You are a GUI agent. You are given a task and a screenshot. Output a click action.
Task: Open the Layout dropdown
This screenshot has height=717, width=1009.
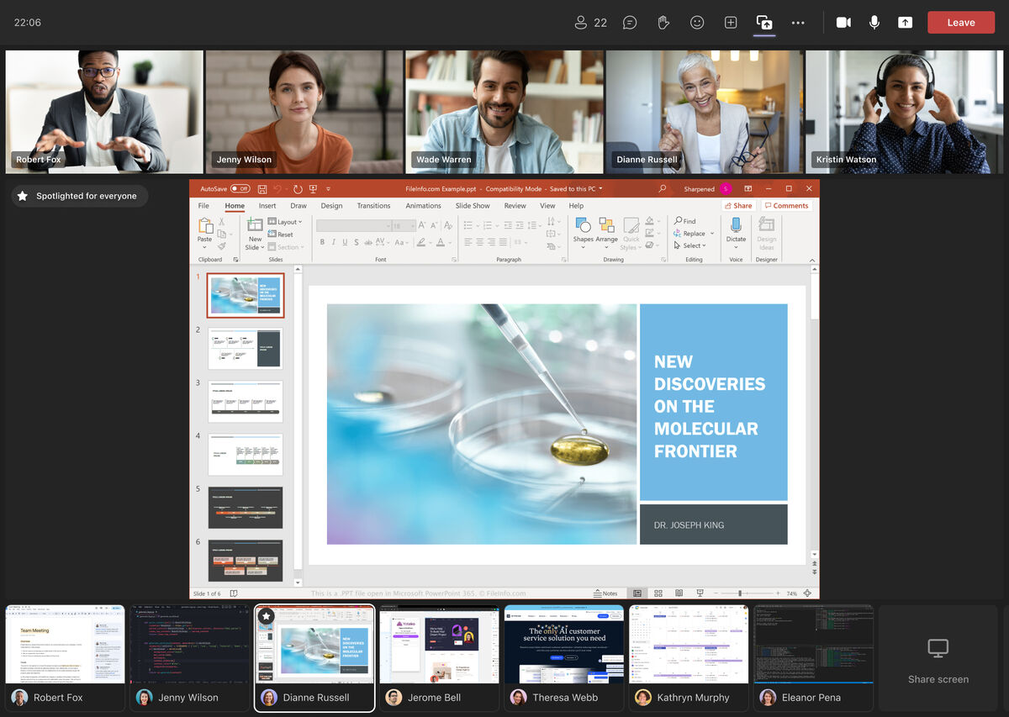(285, 222)
